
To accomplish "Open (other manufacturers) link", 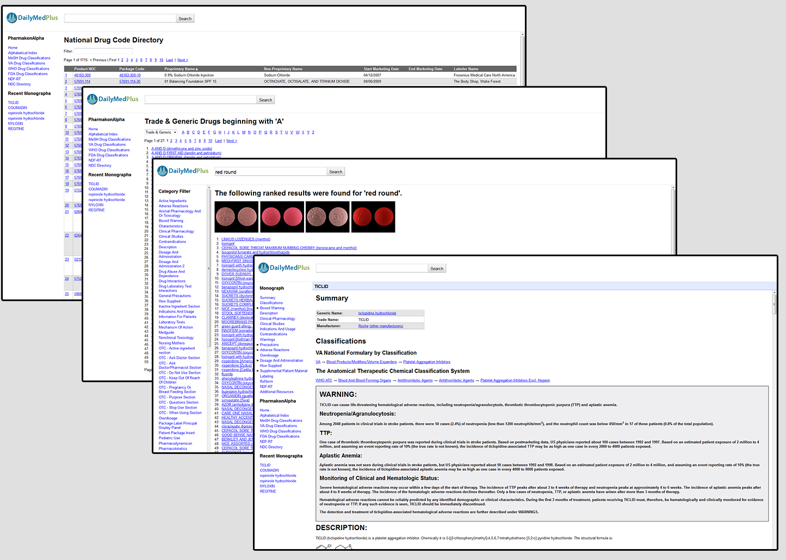I will coord(387,326).
